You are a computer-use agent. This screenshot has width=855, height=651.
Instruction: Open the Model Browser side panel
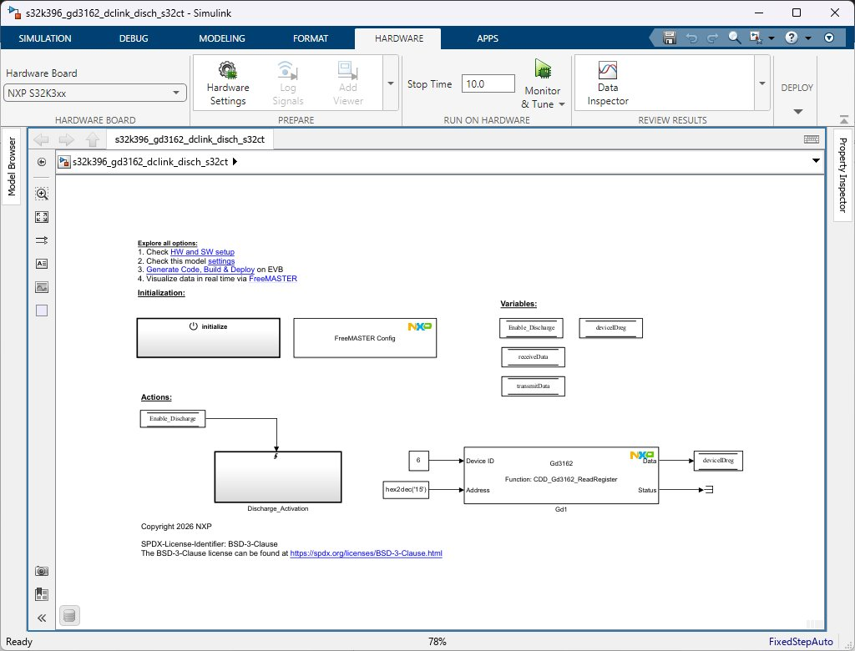pyautogui.click(x=12, y=166)
